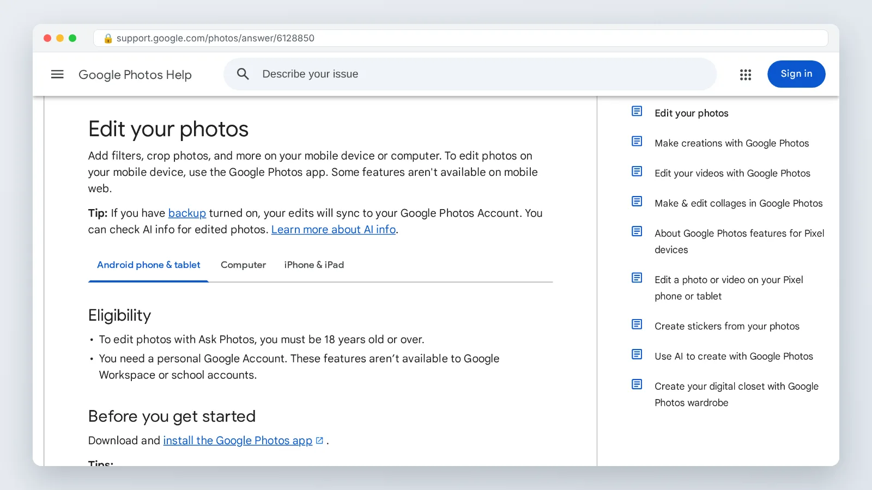Open Create stickers from your photos

[x=727, y=326]
